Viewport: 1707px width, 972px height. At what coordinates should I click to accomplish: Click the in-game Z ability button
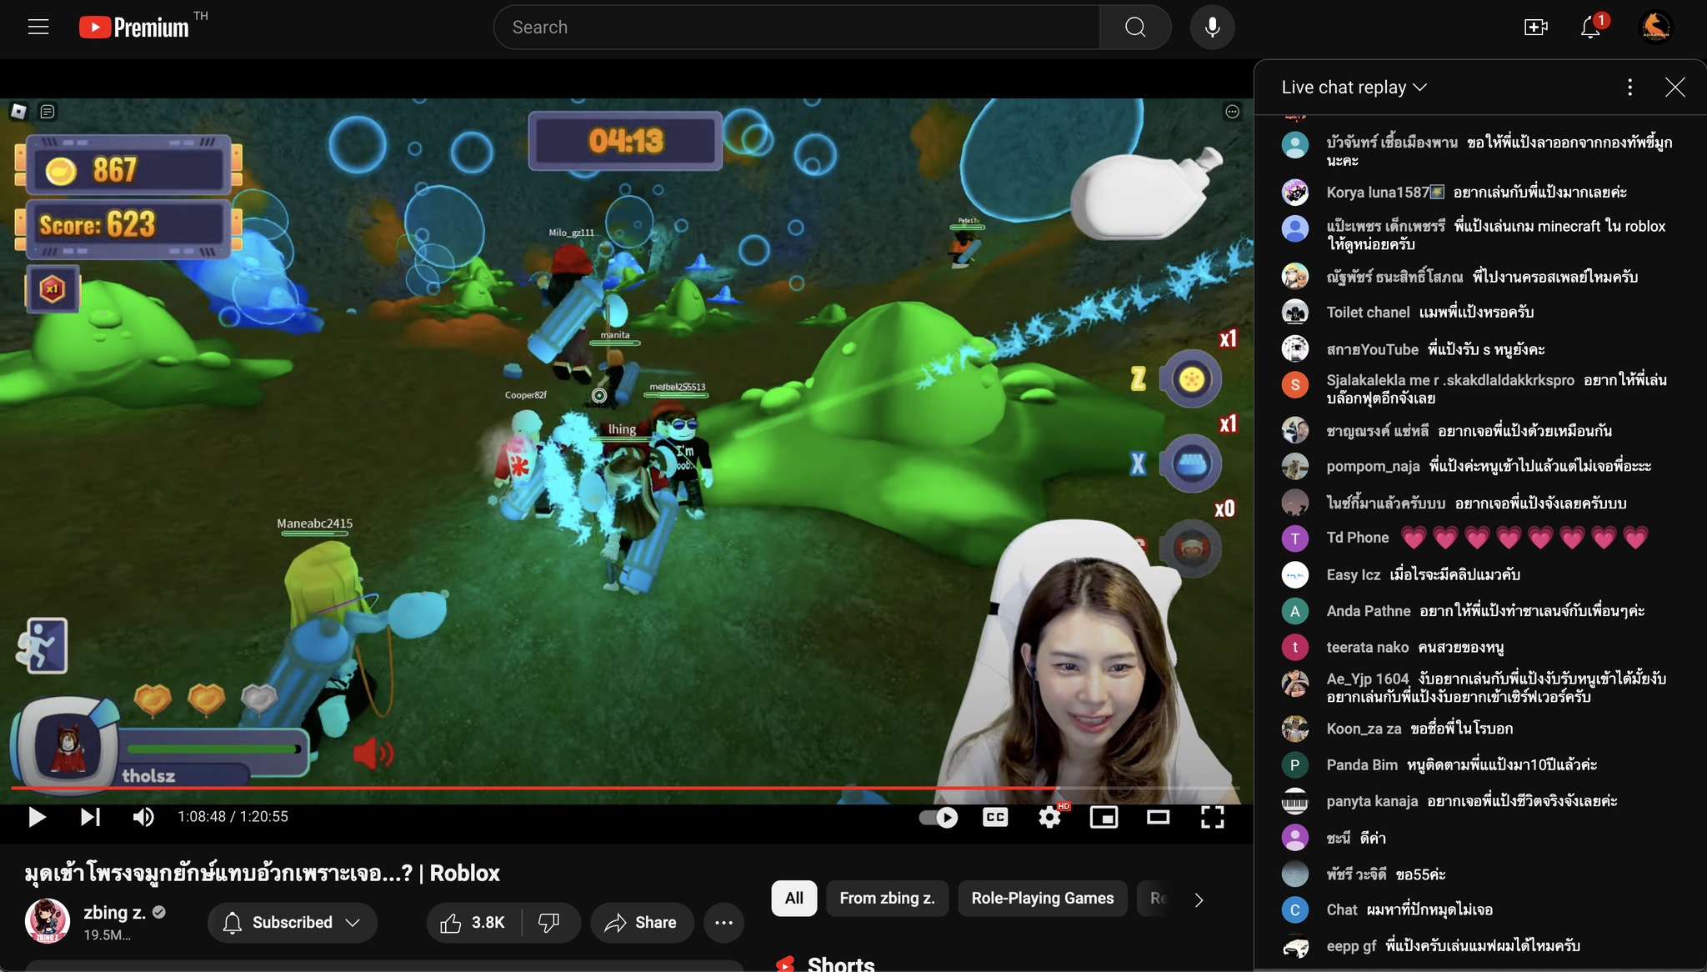click(x=1192, y=379)
